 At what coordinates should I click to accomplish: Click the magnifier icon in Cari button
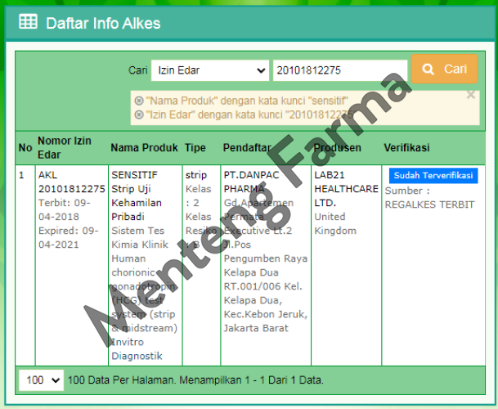428,69
